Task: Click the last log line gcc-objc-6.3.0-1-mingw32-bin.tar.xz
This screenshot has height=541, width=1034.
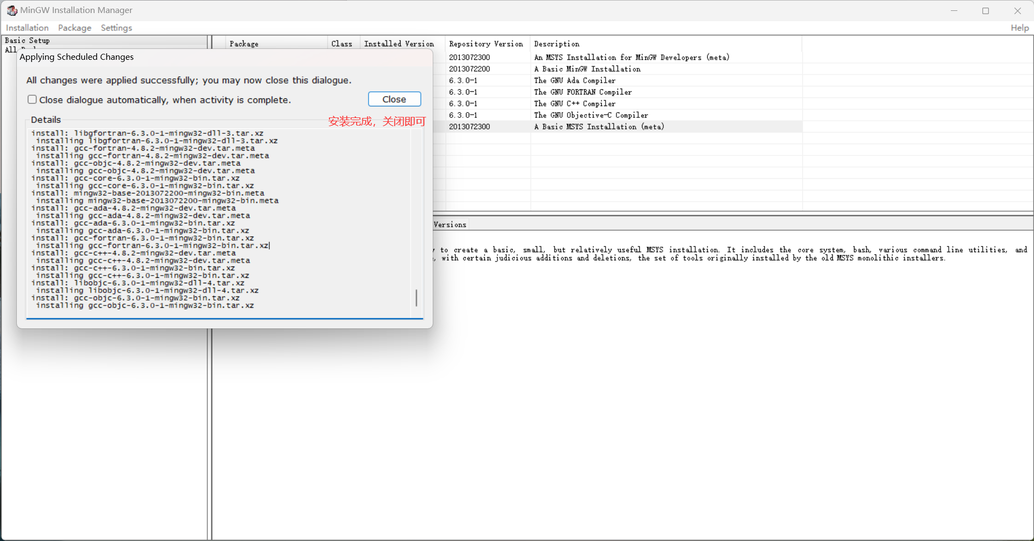Action: (x=145, y=306)
